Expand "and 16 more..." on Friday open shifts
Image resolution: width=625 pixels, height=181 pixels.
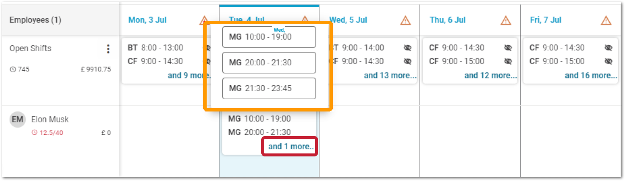point(591,75)
